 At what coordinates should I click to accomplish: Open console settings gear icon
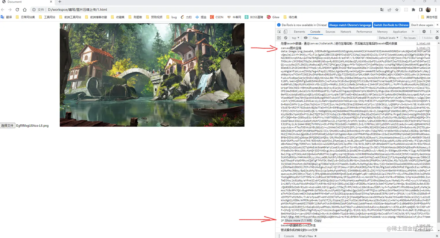click(x=437, y=38)
